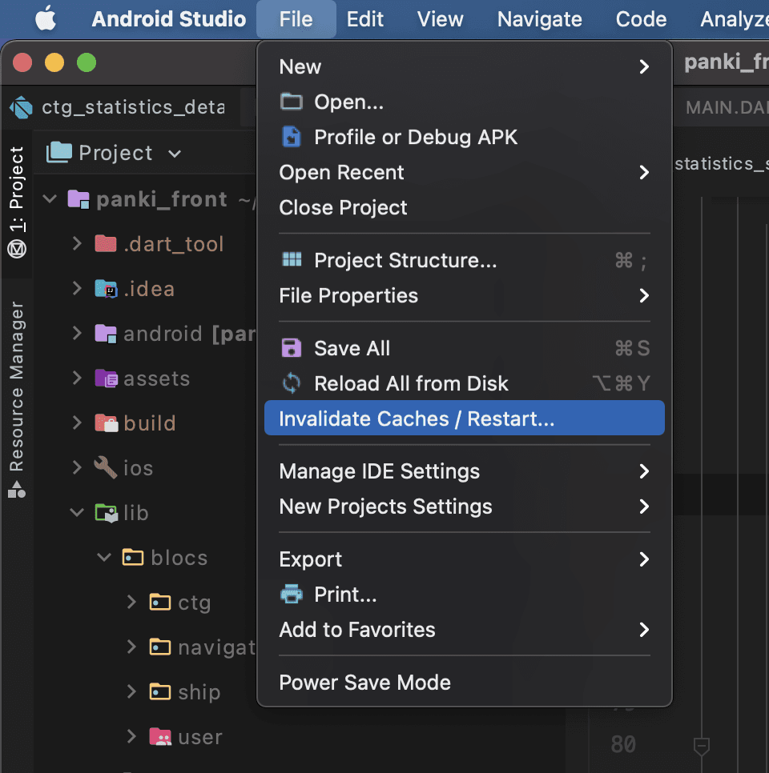Click the Project Structure grid icon

(x=292, y=260)
